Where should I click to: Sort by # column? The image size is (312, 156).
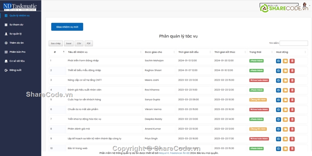57,52
